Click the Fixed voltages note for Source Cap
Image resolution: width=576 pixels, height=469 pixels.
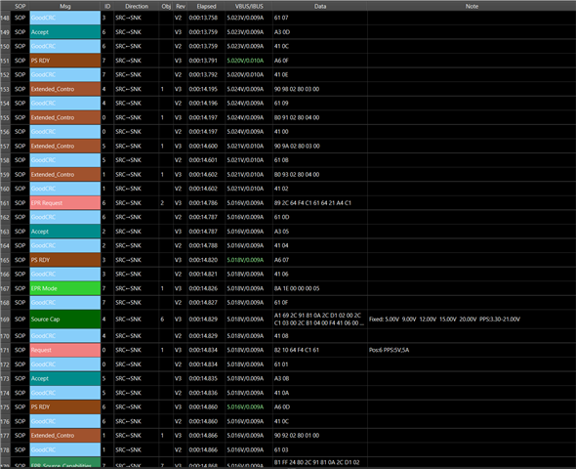coord(444,320)
